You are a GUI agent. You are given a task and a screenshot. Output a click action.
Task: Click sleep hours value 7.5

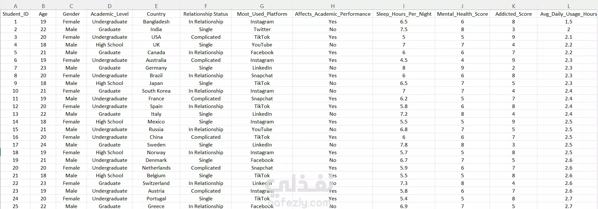(x=404, y=29)
